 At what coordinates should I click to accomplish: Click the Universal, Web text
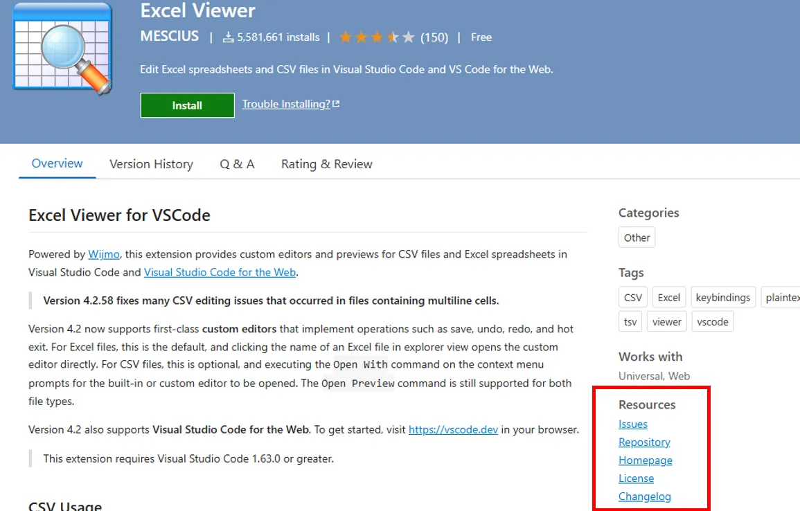pyautogui.click(x=654, y=376)
